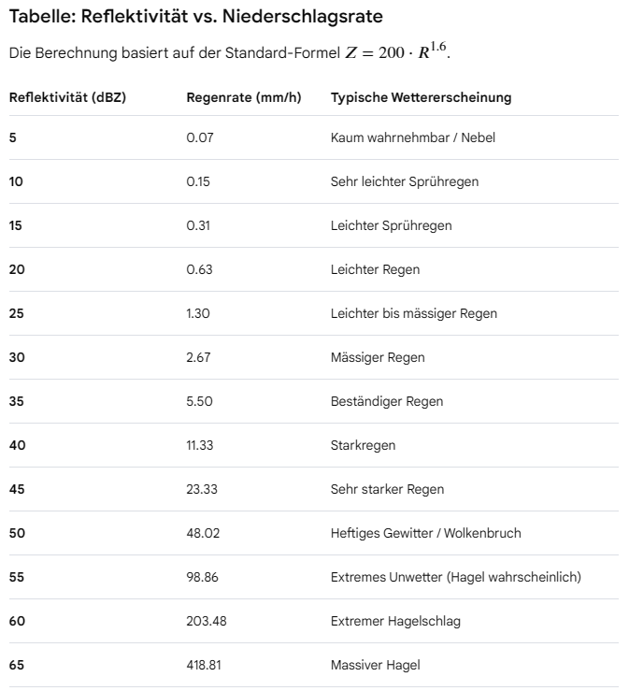The width and height of the screenshot is (629, 691).
Task: Select 'Heftiges Gewitter / Wolkenbruch' cell
Action: click(425, 533)
